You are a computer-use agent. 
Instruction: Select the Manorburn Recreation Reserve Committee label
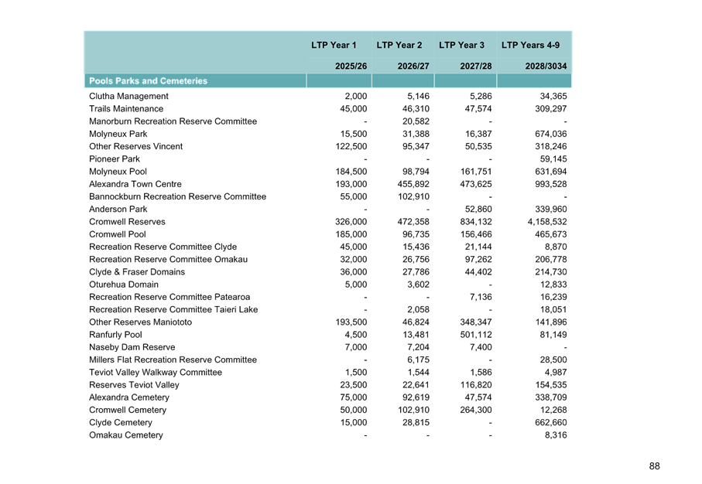pyautogui.click(x=173, y=121)
